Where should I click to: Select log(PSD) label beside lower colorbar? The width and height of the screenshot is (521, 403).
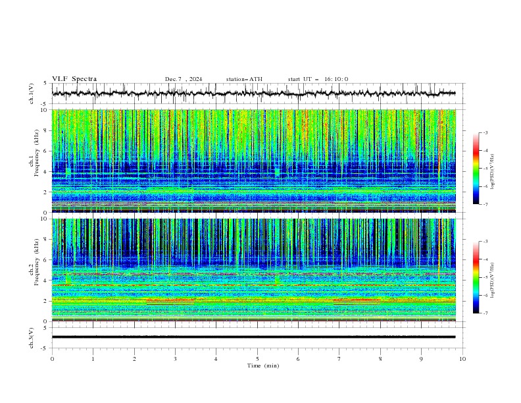[492, 280]
